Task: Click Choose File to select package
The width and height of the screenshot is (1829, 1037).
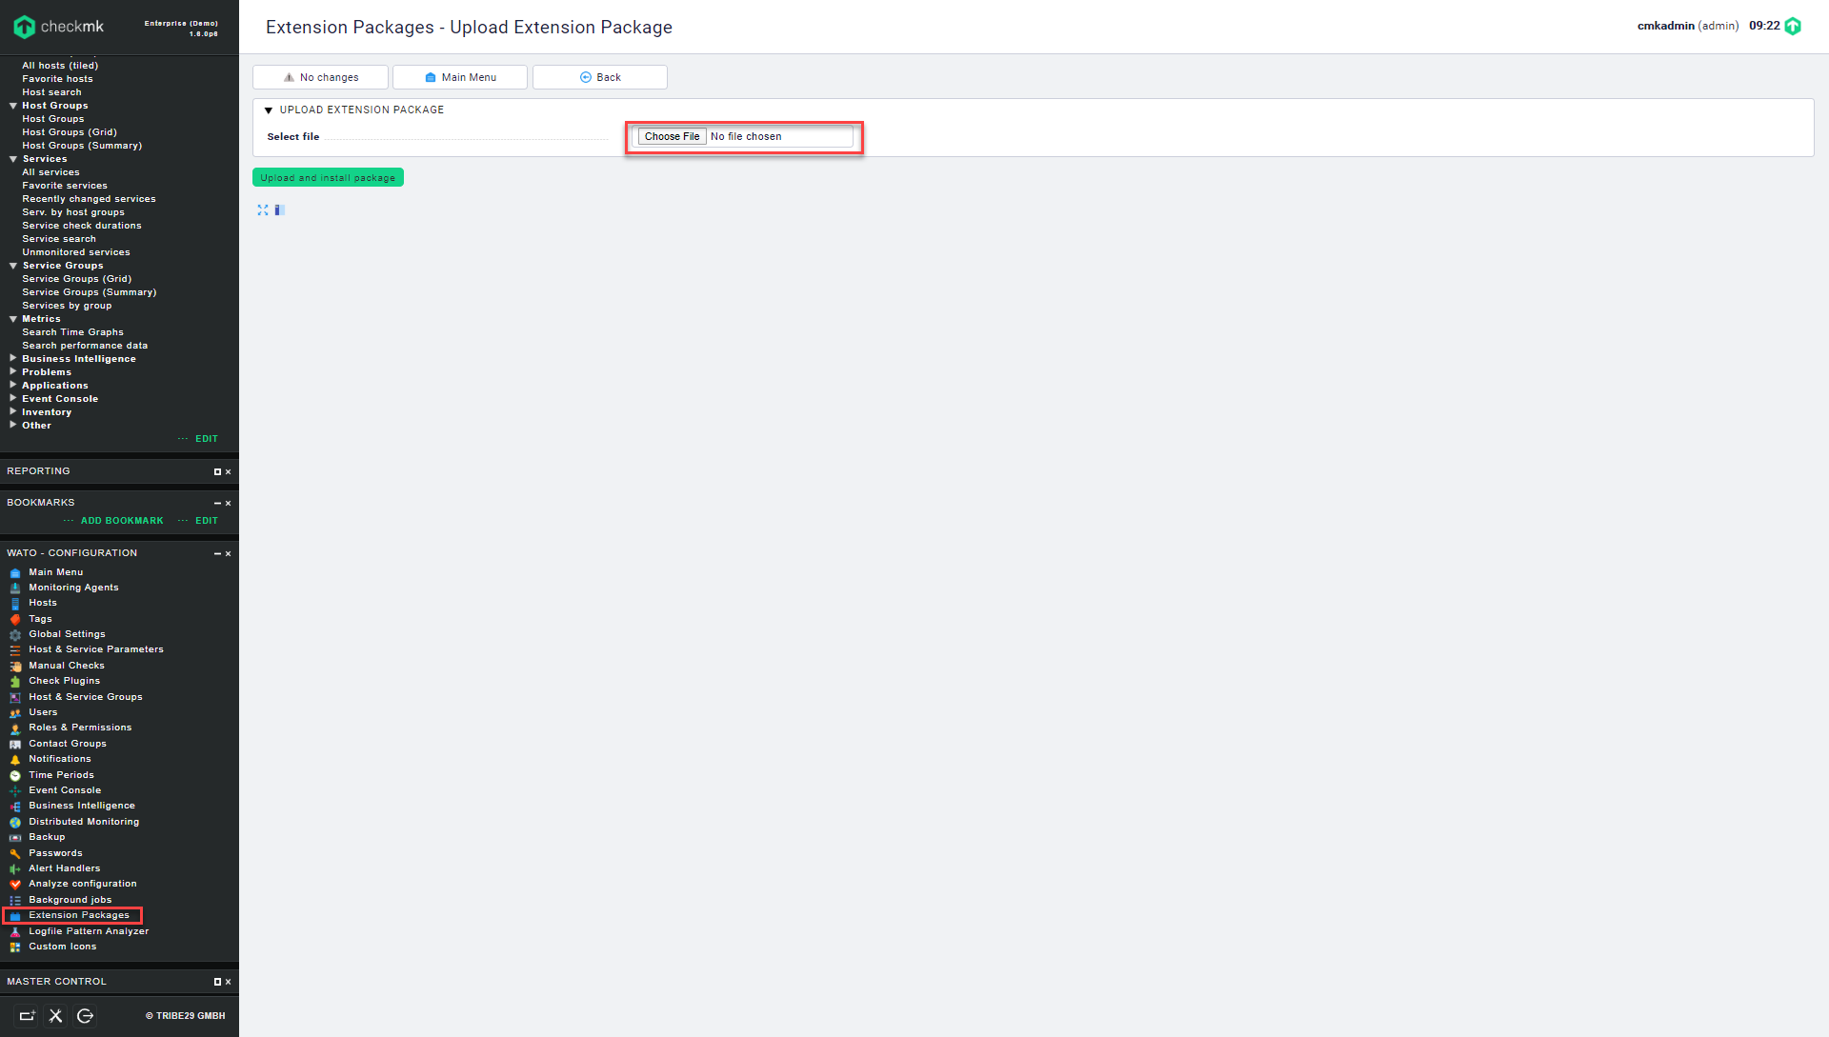Action: pos(672,137)
